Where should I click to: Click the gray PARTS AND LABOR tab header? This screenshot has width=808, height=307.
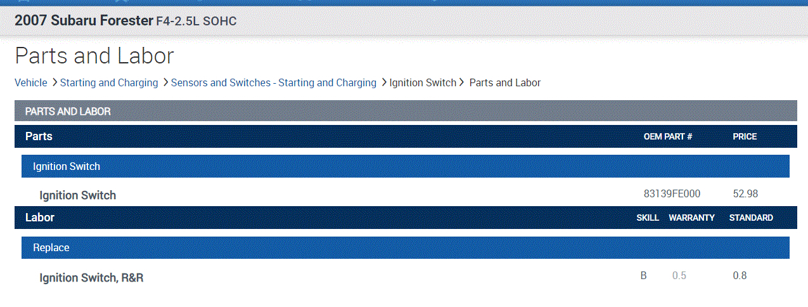tap(68, 112)
